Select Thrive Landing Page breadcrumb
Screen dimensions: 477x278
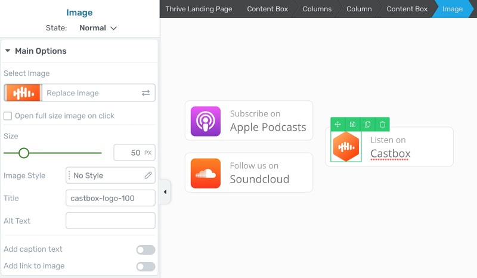[x=199, y=9]
